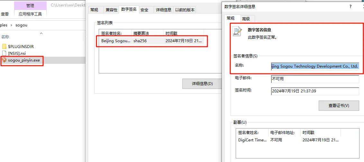Click the sogou_pinyin.exe file name

click(24, 61)
